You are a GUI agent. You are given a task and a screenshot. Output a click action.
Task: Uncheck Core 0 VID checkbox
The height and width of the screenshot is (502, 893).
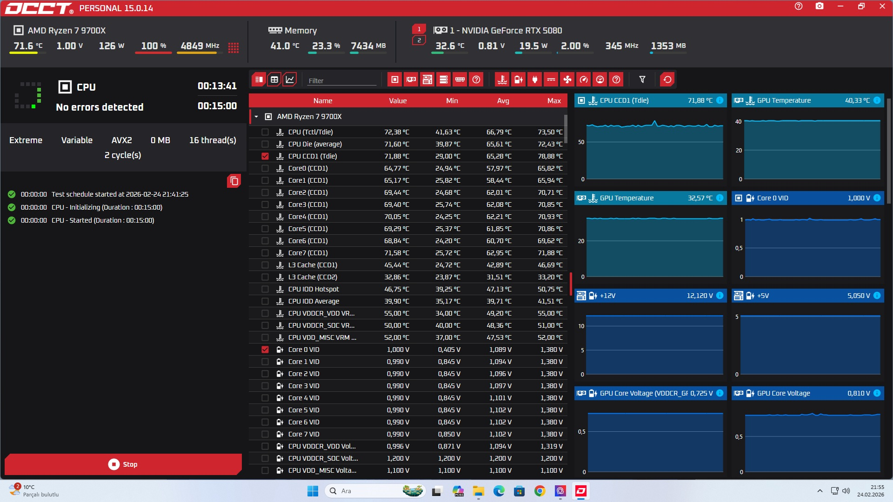click(x=265, y=350)
